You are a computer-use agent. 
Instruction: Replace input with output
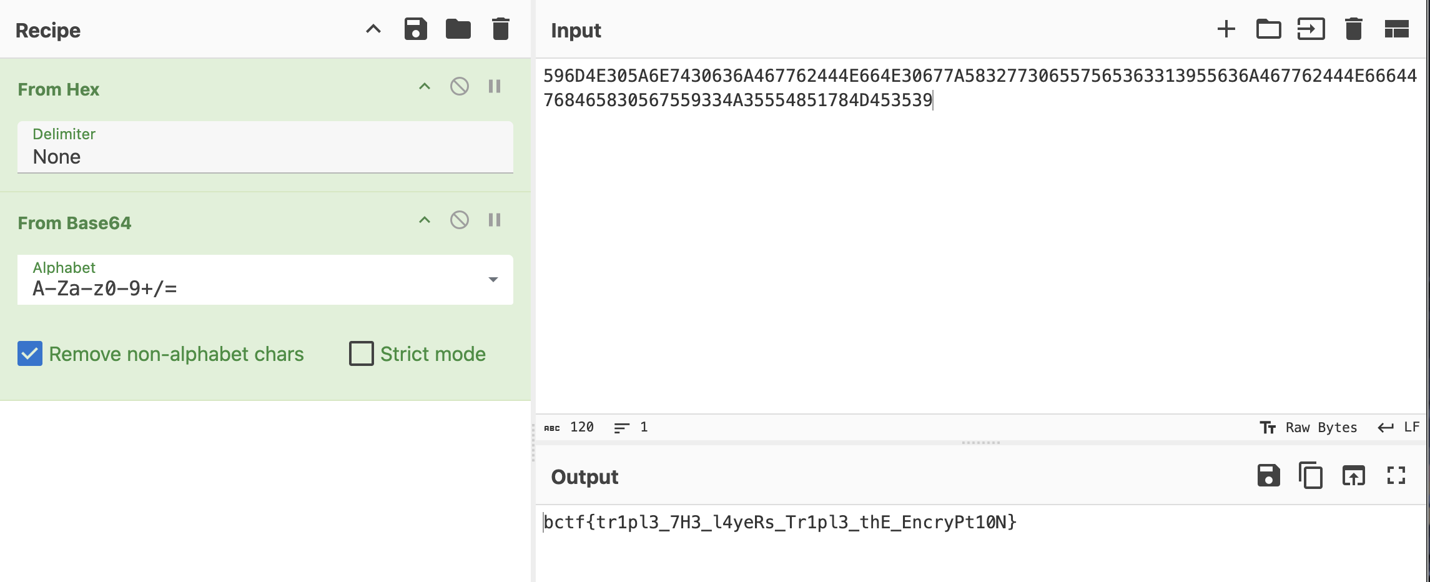(x=1353, y=476)
